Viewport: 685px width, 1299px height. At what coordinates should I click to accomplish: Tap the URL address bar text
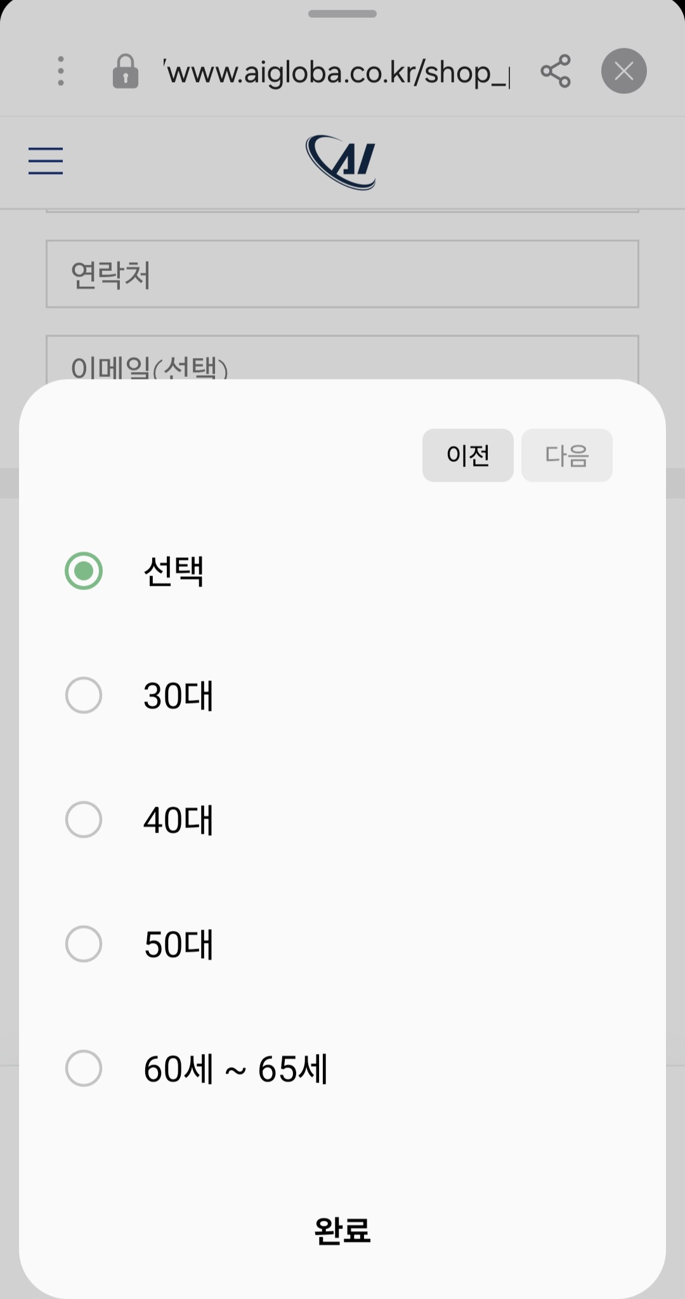pos(337,72)
